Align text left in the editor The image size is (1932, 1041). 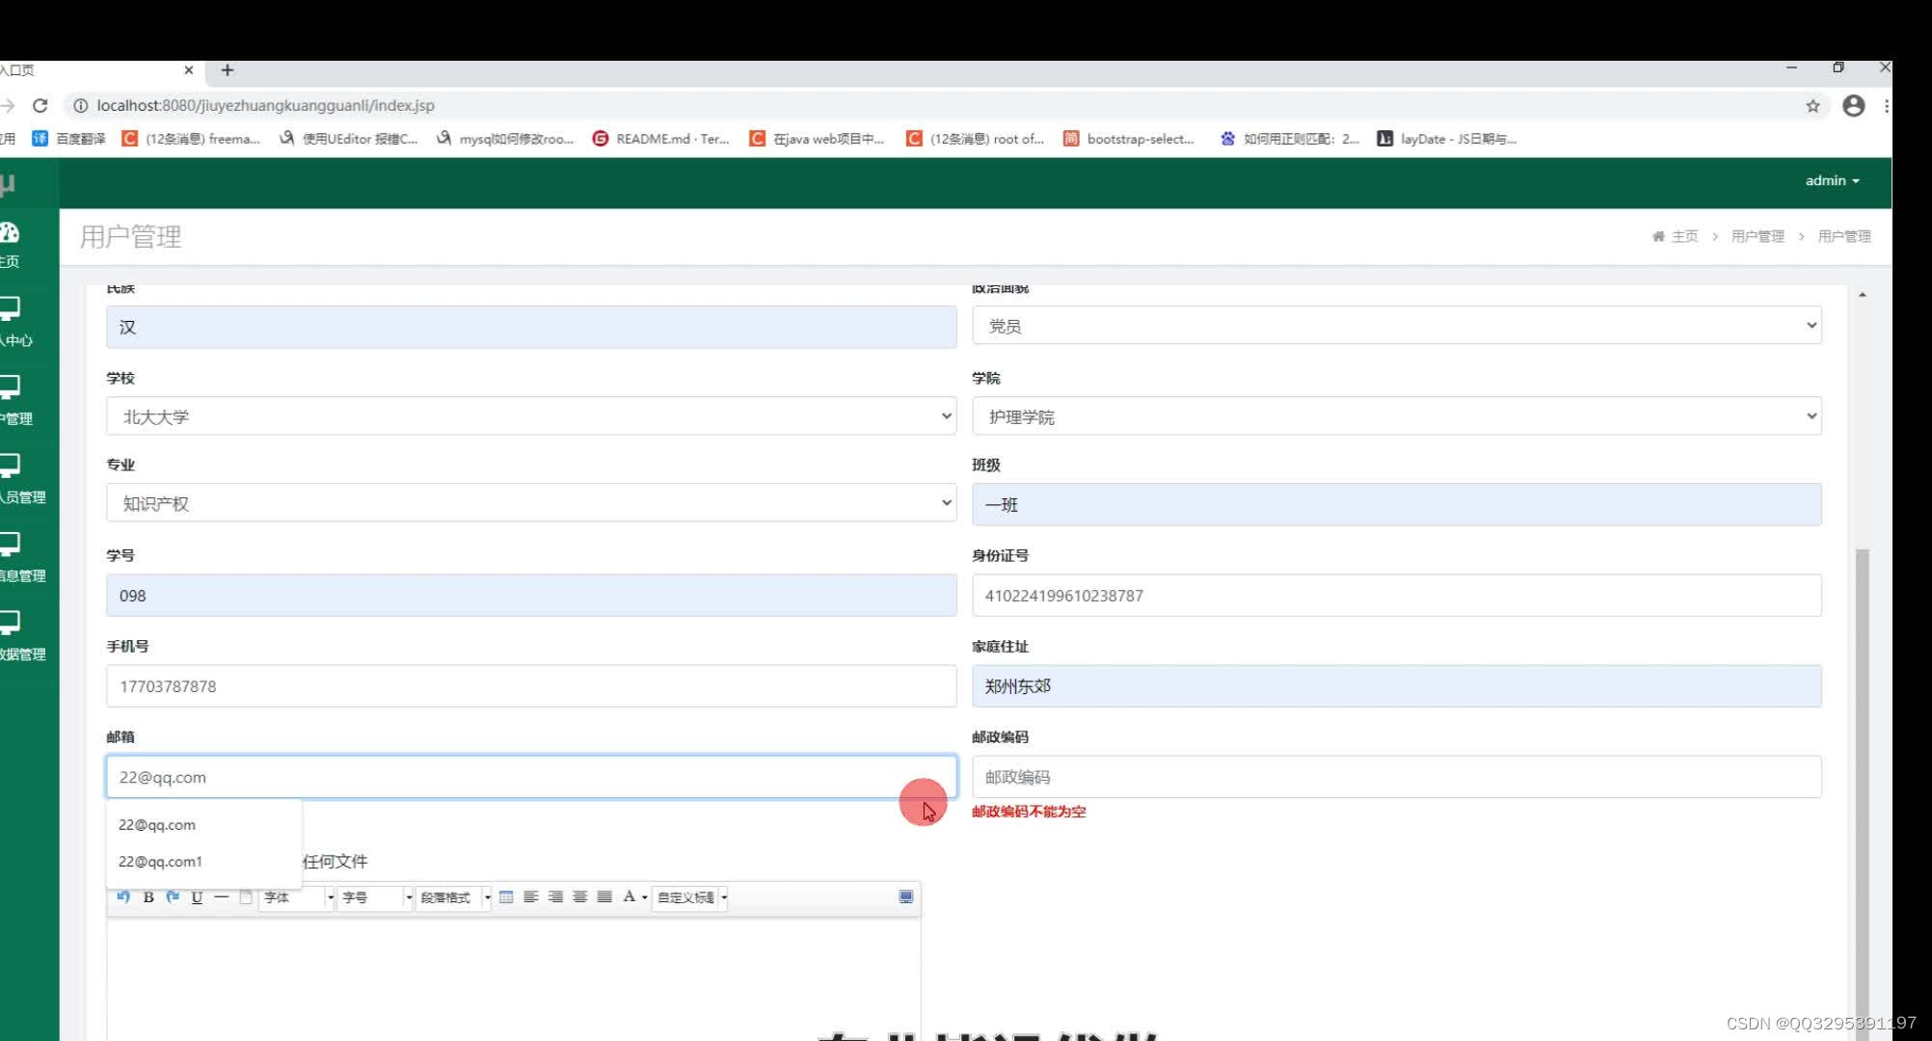[x=530, y=896]
